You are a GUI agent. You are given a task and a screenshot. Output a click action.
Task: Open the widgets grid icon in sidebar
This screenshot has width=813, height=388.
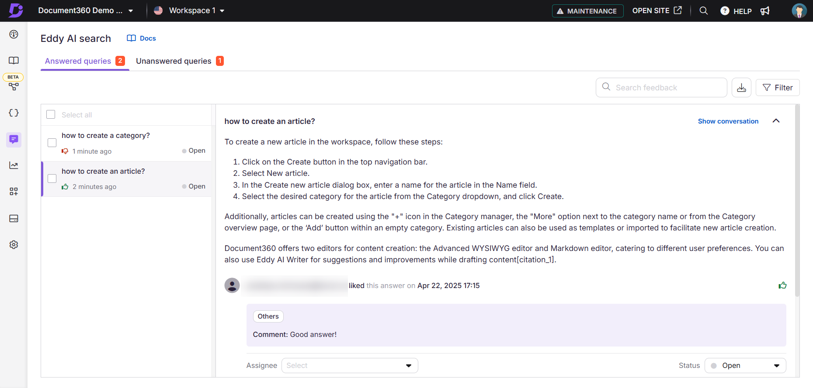[x=14, y=191]
